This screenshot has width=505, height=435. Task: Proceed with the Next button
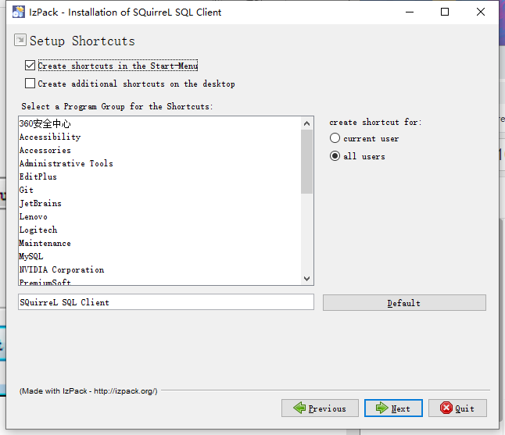tap(393, 408)
